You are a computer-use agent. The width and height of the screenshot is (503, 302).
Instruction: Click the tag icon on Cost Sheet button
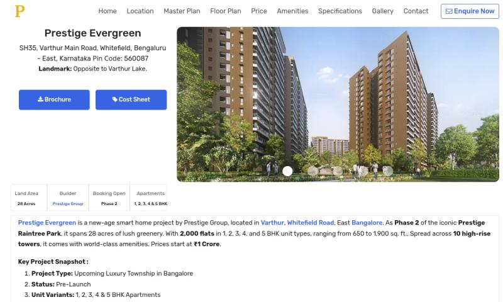coord(115,99)
